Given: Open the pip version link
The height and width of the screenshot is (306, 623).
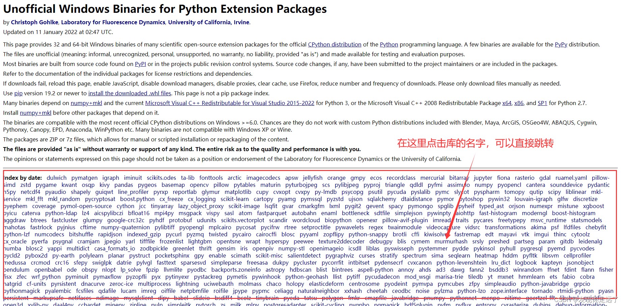Looking at the screenshot, I should 19,93.
